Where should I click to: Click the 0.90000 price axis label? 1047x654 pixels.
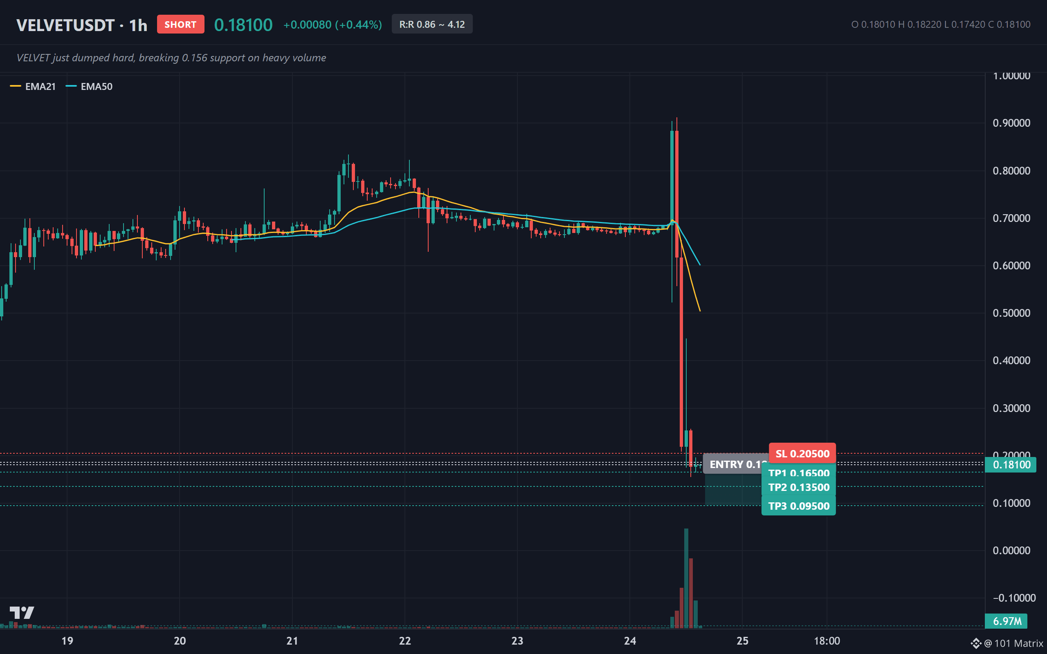1011,123
